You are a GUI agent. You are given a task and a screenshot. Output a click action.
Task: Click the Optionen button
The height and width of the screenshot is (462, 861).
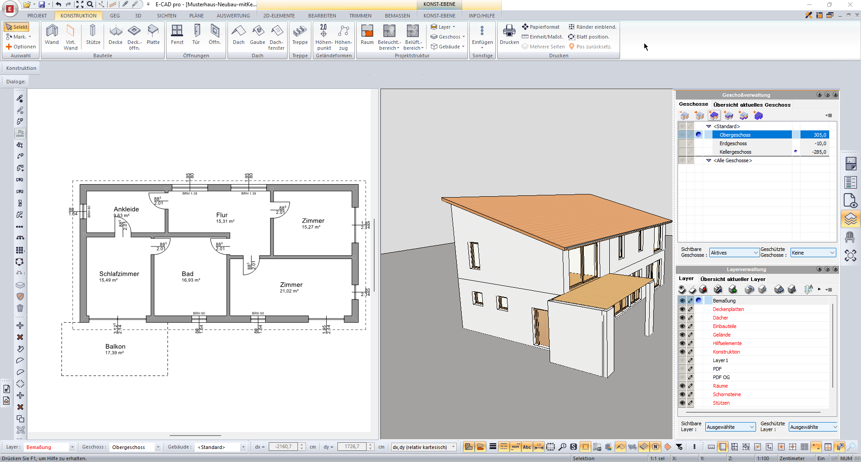click(x=21, y=47)
